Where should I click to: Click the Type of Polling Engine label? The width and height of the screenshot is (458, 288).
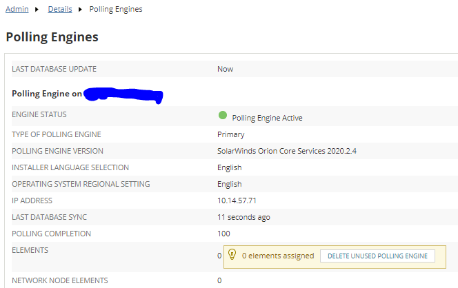57,134
